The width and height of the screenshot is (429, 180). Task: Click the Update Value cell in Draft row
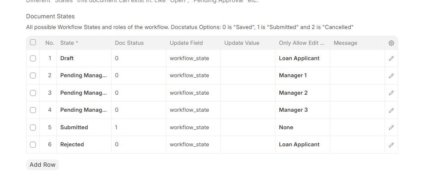(248, 58)
